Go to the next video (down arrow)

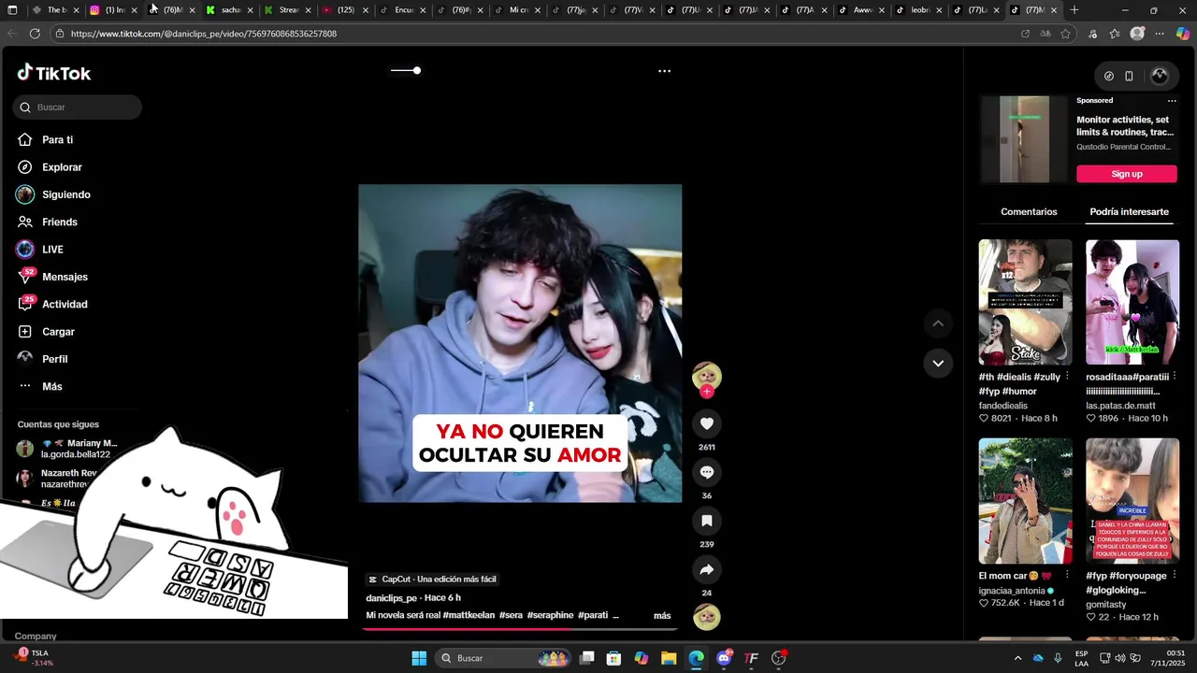pyautogui.click(x=938, y=363)
